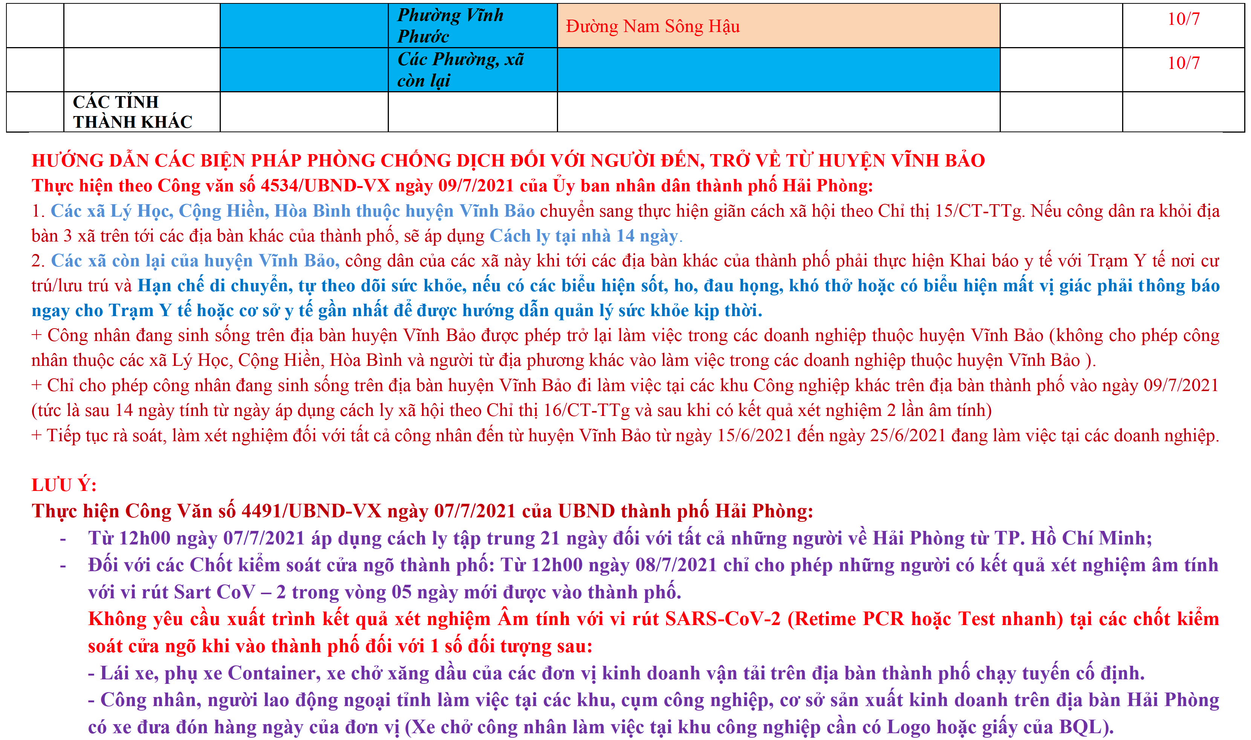Click the bullet 'Đối với các Chốt kiểm soát'
This screenshot has height=740, width=1251.
coord(652,565)
